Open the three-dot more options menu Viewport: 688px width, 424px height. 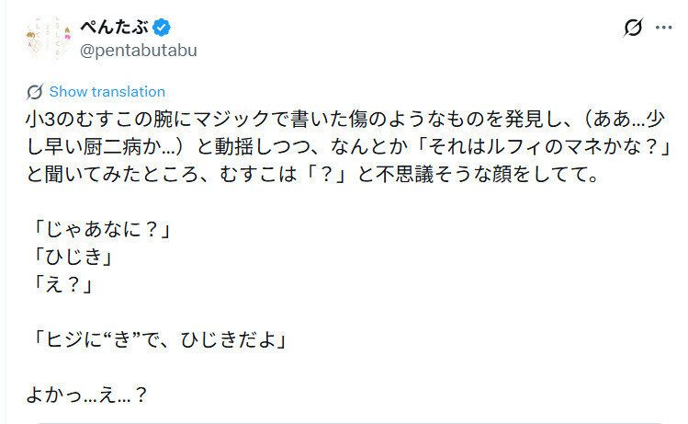(664, 28)
